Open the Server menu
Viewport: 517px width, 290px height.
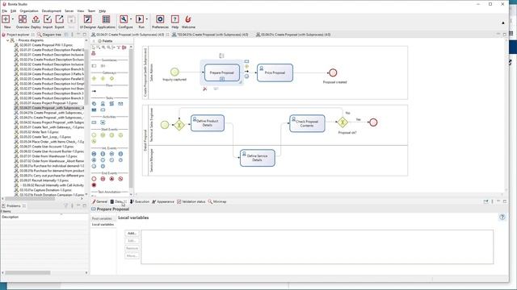tap(69, 10)
